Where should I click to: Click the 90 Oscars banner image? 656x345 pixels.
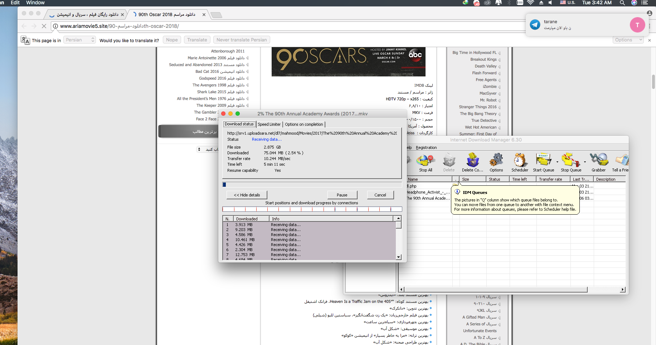pyautogui.click(x=349, y=61)
